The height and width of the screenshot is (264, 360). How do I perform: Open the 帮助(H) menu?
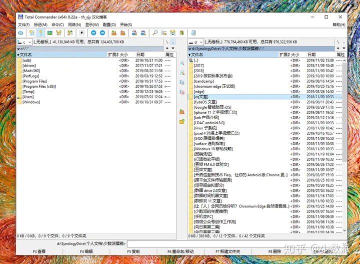point(339,25)
